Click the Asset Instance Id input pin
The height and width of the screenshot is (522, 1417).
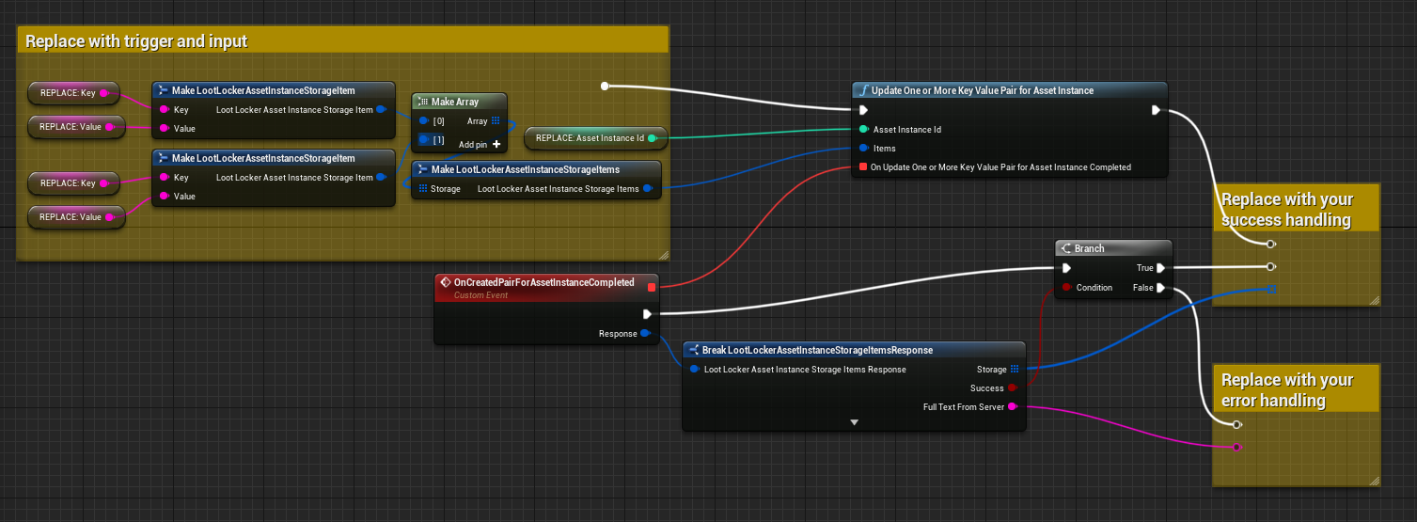863,130
